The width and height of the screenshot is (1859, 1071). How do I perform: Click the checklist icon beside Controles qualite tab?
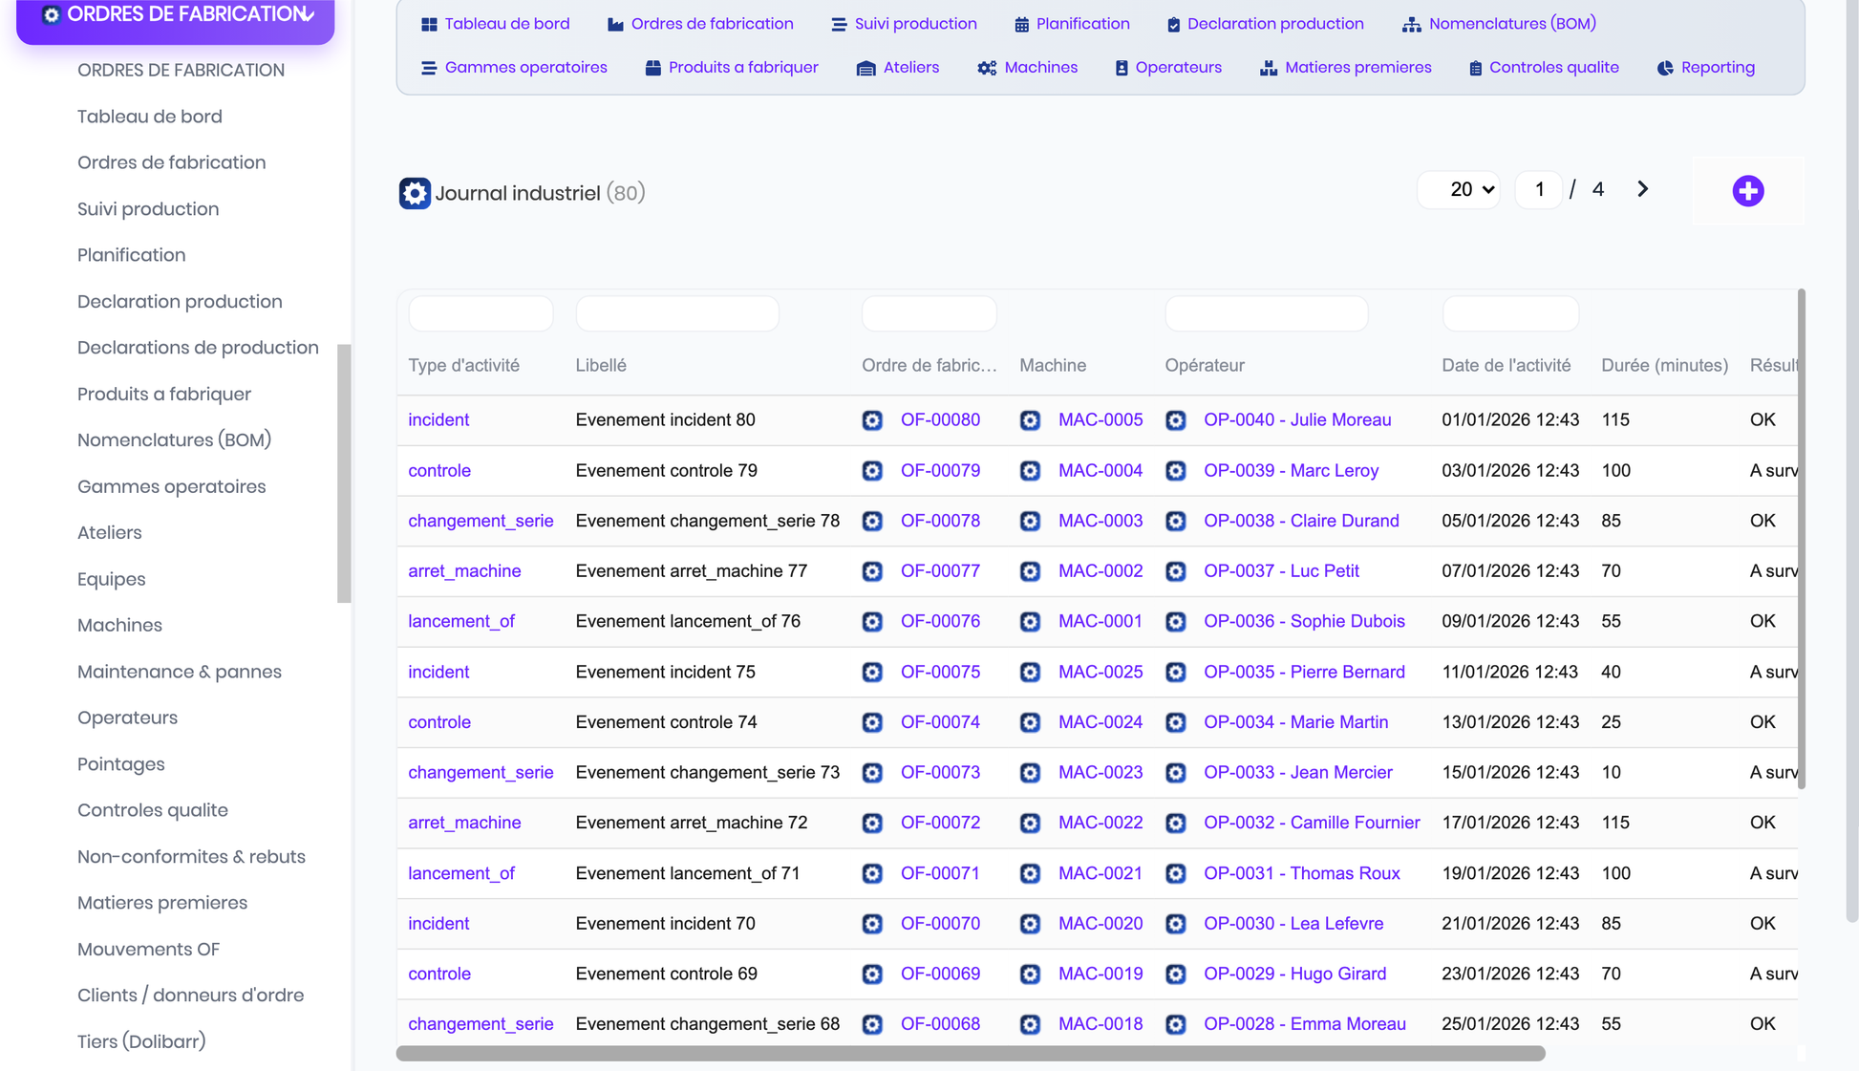[1475, 68]
